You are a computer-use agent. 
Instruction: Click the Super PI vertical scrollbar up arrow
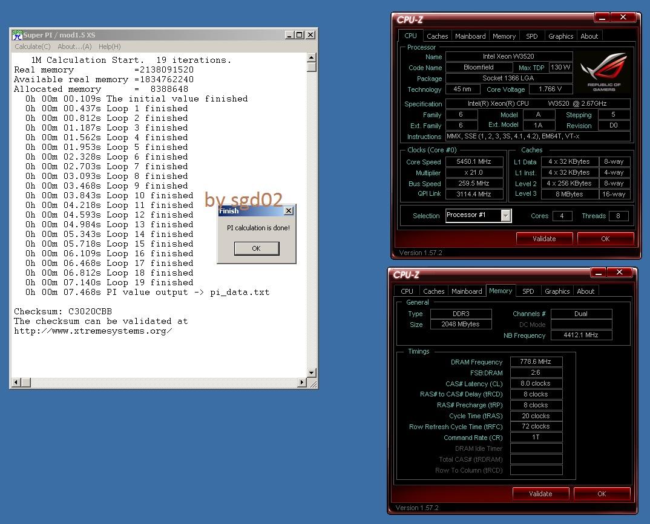click(311, 57)
